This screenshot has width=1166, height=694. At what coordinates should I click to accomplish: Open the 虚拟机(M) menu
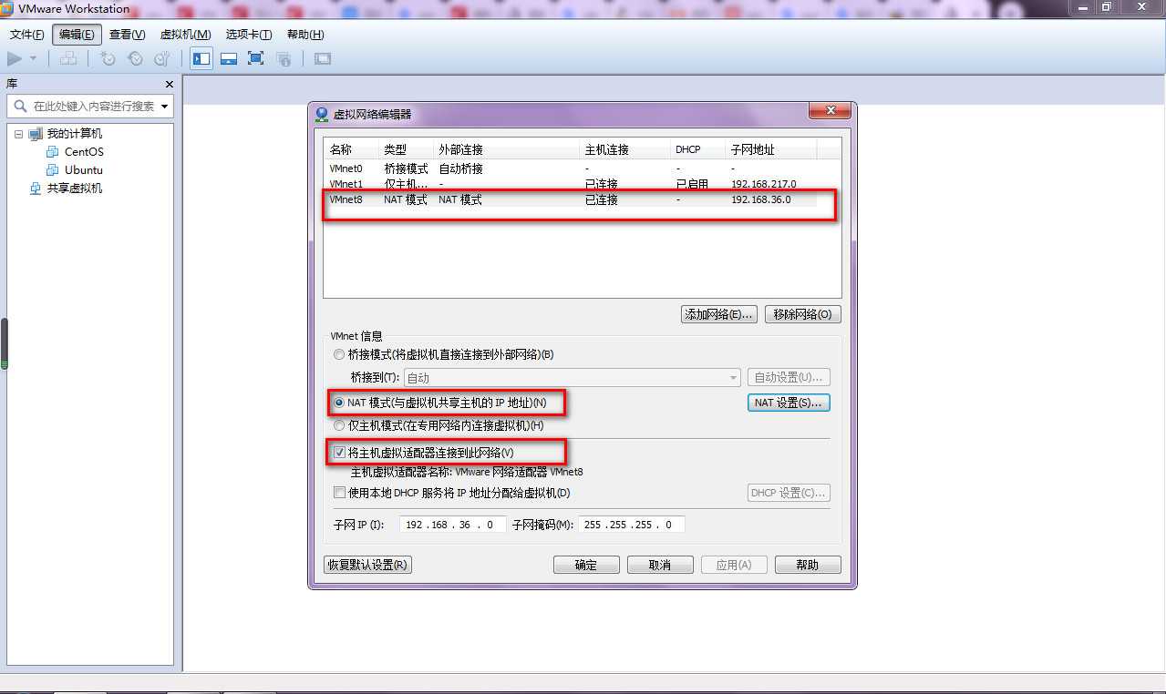(x=185, y=35)
